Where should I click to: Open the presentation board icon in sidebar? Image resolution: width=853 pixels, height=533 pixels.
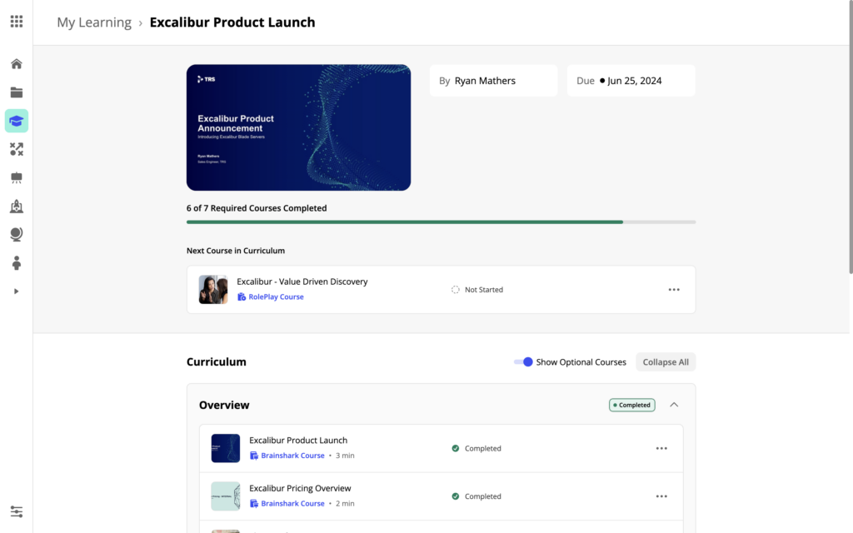pyautogui.click(x=17, y=178)
